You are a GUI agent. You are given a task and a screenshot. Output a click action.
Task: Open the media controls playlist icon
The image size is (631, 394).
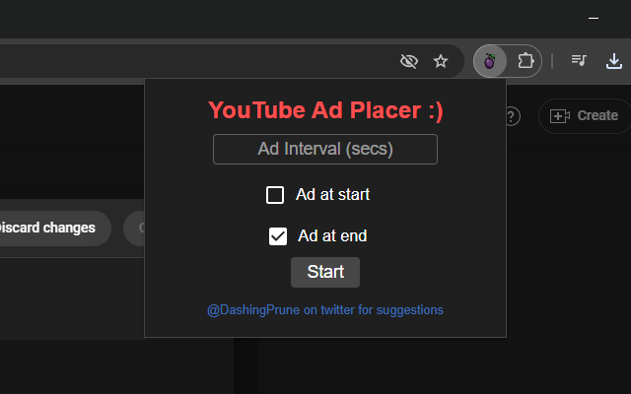(579, 61)
